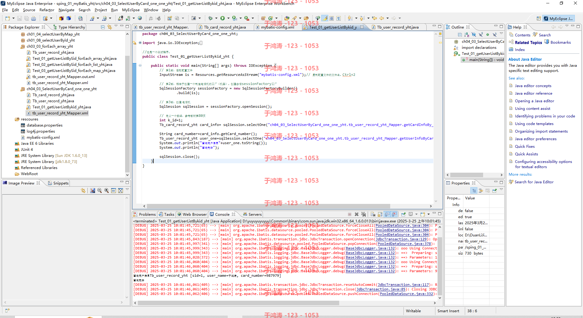This screenshot has width=583, height=318.
Task: Click the Open Perspective icon
Action: 538,19
